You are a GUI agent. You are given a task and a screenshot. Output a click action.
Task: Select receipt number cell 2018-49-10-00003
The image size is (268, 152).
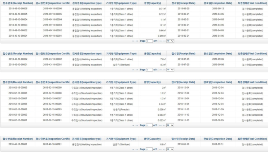18,25
